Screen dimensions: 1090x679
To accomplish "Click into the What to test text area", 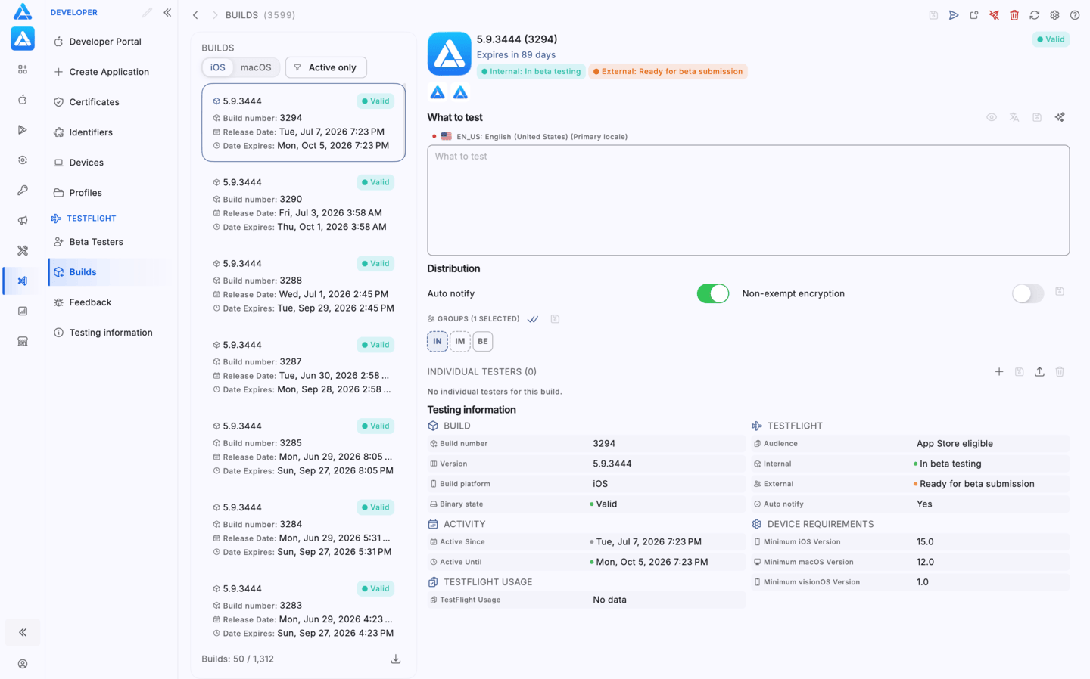I will (748, 200).
